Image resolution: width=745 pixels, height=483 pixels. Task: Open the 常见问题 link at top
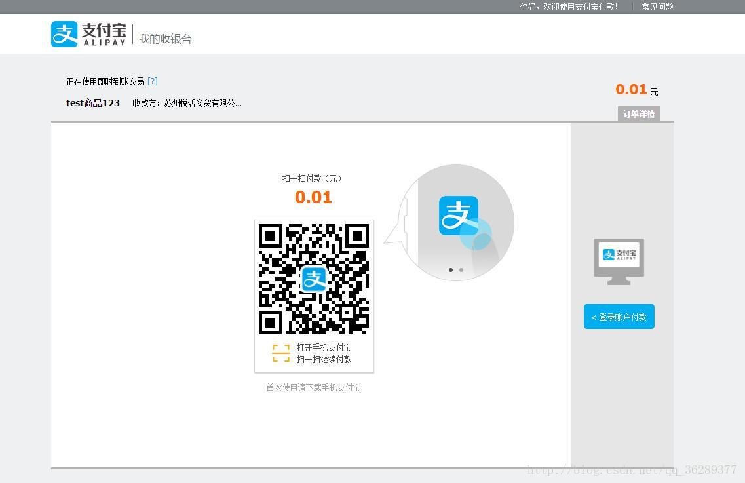(658, 7)
